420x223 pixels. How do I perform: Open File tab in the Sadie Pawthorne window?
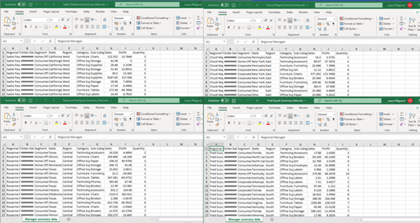pyautogui.click(x=6, y=12)
